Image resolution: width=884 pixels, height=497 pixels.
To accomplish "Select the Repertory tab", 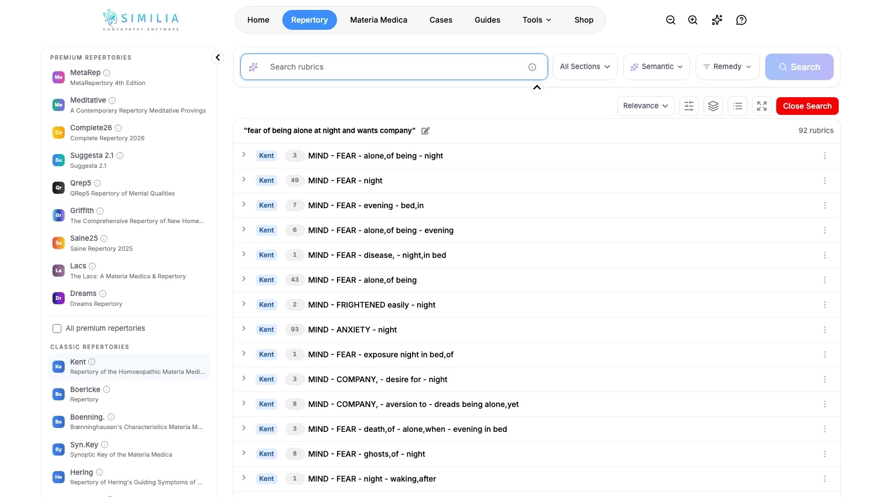I will [309, 20].
